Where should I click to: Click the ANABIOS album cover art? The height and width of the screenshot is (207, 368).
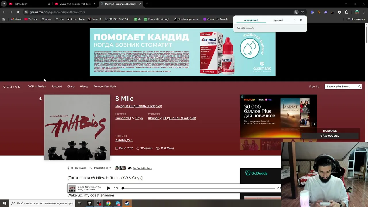tap(77, 128)
